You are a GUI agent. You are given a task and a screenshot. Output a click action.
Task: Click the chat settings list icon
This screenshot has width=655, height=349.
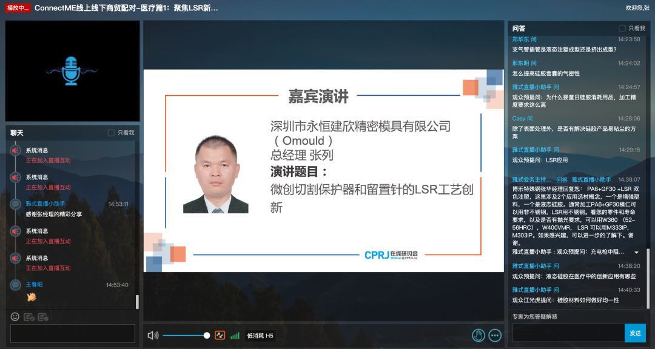[43, 317]
